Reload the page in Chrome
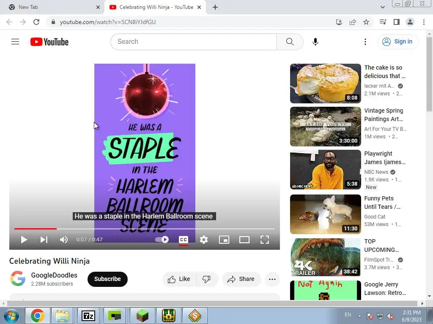Image resolution: width=433 pixels, height=324 pixels. click(36, 22)
